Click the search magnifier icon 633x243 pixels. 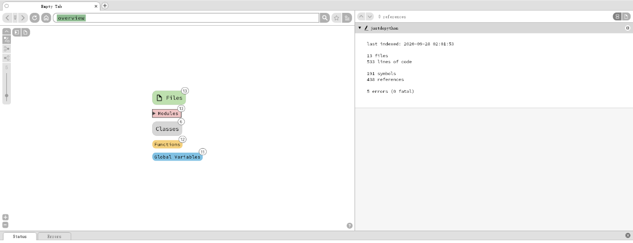325,18
